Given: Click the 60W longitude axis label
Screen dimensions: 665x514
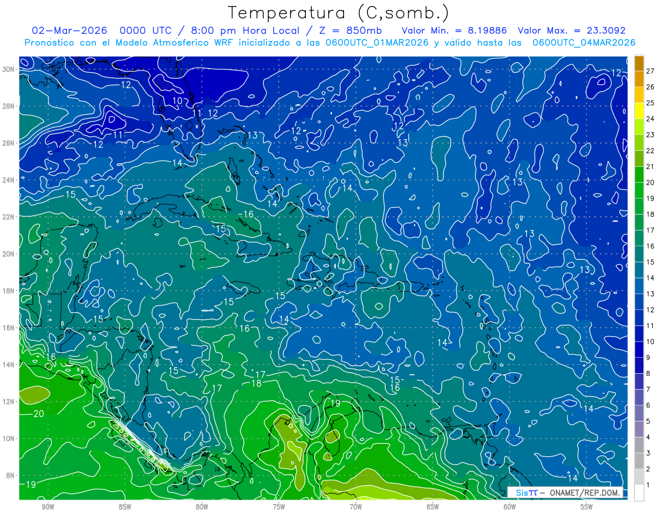Looking at the screenshot, I should point(510,507).
